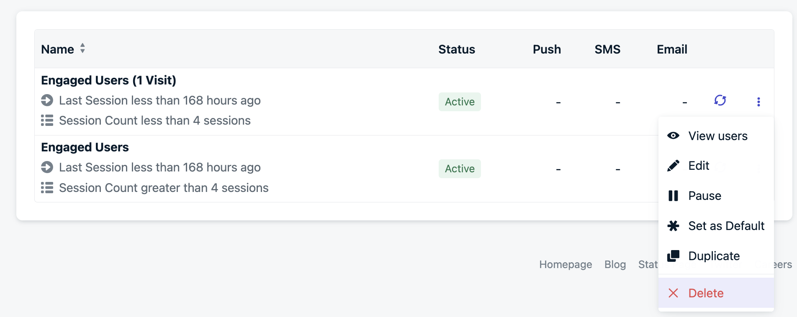Duplicate the segment from the menu

[x=714, y=256]
